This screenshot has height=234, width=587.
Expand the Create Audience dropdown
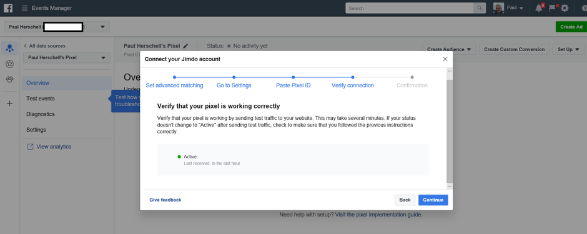(449, 49)
